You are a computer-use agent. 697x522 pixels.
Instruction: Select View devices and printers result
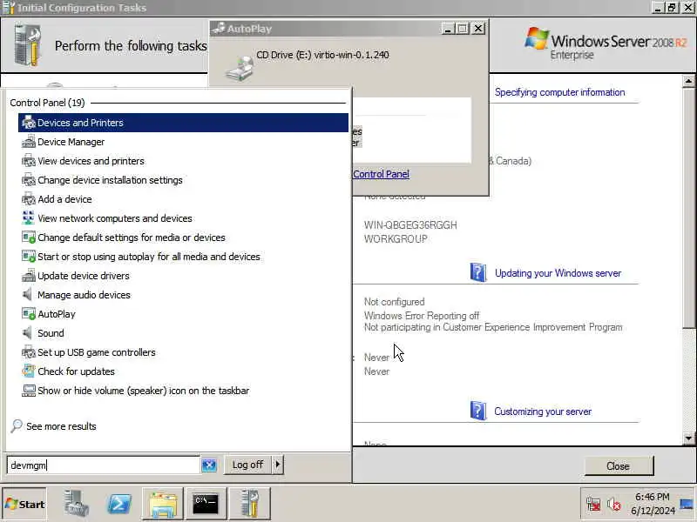point(91,161)
